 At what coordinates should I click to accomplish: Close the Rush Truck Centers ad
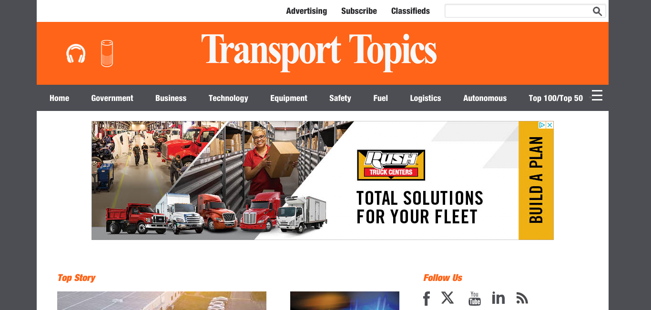click(549, 125)
